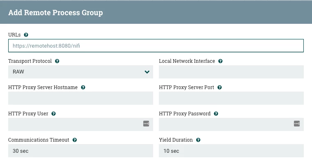The image size is (312, 163).
Task: Click the HTTP Proxy Server Port field
Action: point(231,98)
